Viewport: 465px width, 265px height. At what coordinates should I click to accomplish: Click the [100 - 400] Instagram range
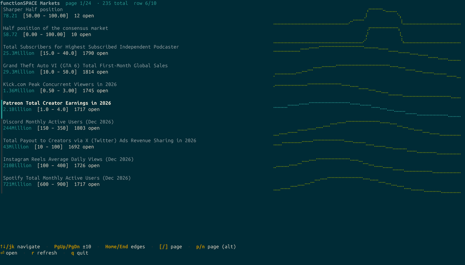pos(53,166)
